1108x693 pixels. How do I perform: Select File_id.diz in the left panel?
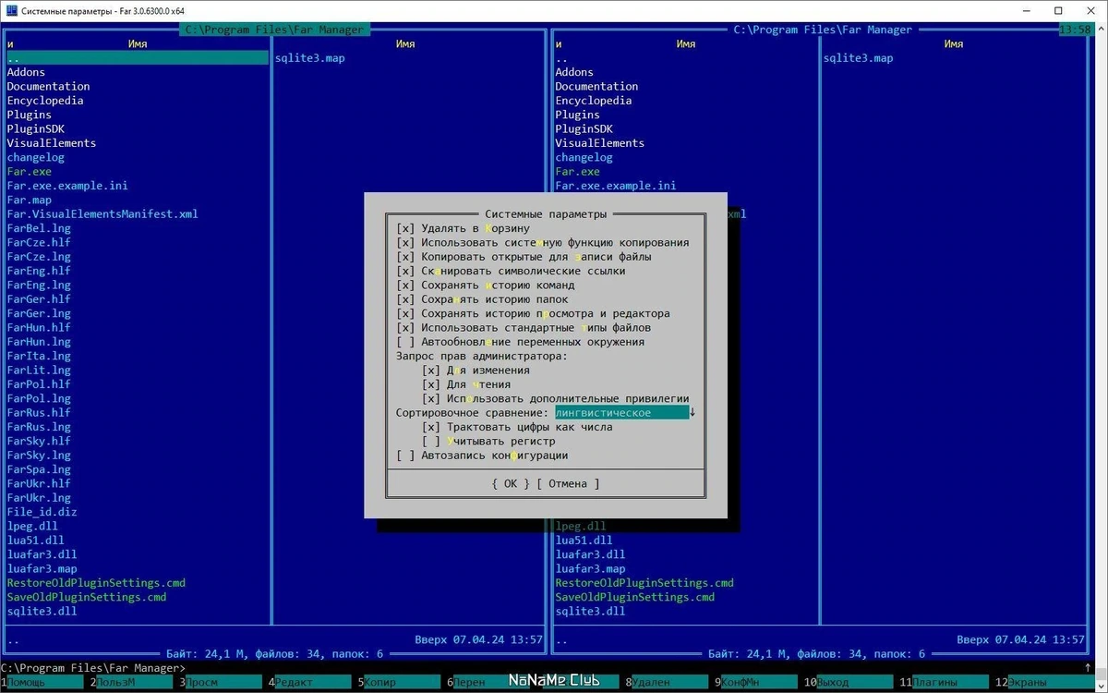pos(42,512)
